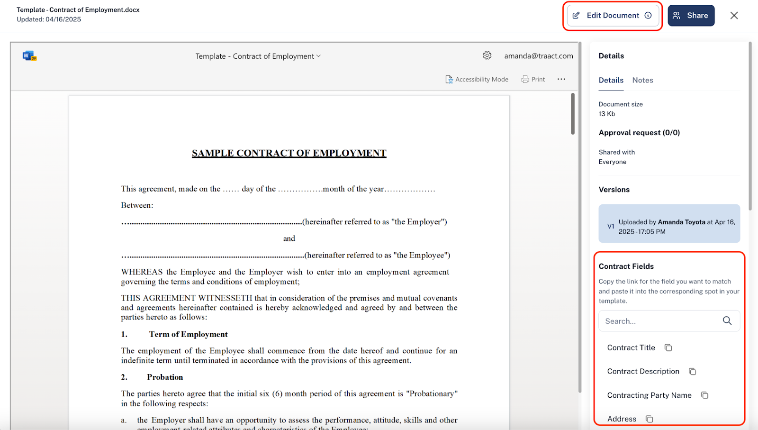The height and width of the screenshot is (430, 758).
Task: Click the Contract Fields section heading
Action: [x=626, y=266]
